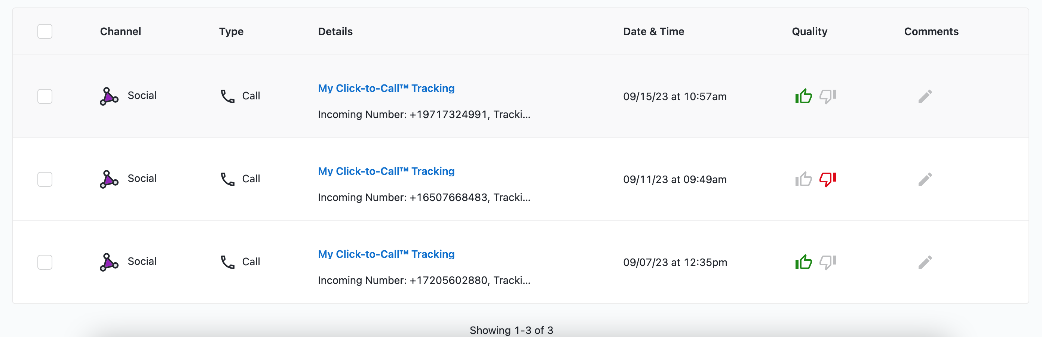Click Social channel icon in the first row
1042x337 pixels.
(109, 96)
